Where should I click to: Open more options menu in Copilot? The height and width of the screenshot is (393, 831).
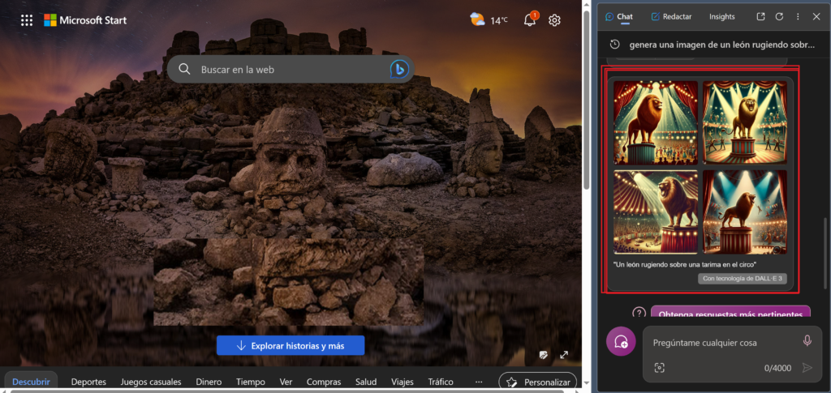[x=798, y=16]
